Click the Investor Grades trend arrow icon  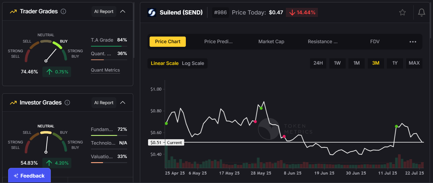[13, 103]
